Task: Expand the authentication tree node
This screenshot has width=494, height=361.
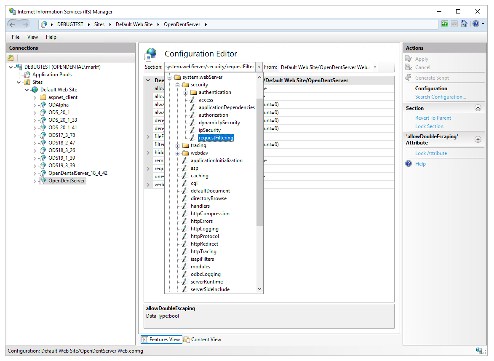Action: tap(185, 92)
